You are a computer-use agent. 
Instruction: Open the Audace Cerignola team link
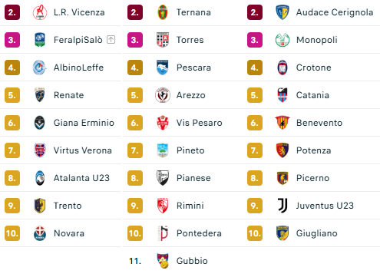(x=335, y=12)
